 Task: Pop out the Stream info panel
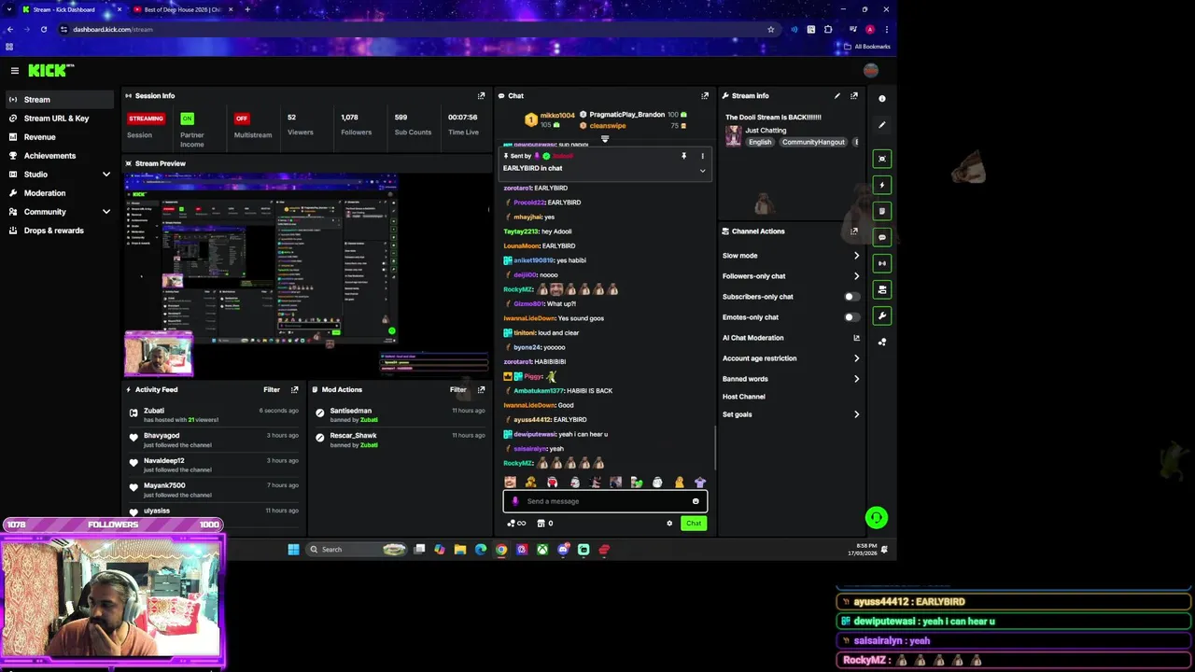(x=854, y=95)
